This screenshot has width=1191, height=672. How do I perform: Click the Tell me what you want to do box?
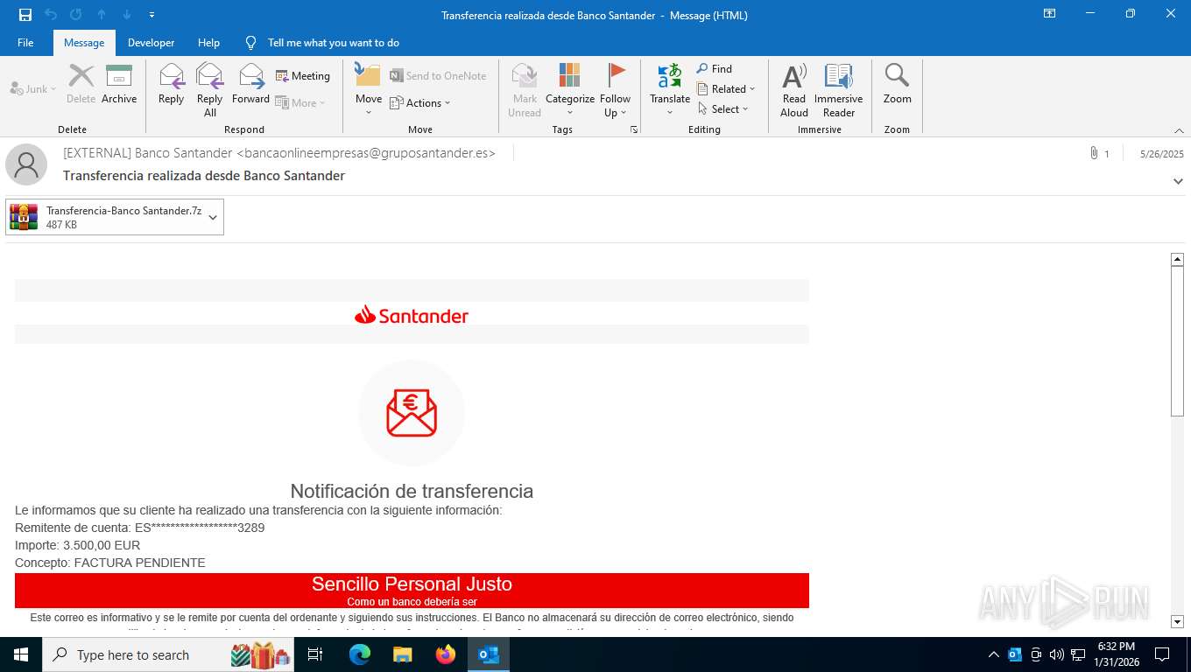click(333, 42)
